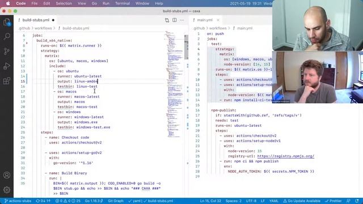
Task: Open the Search view in activity bar
Action: point(7,36)
